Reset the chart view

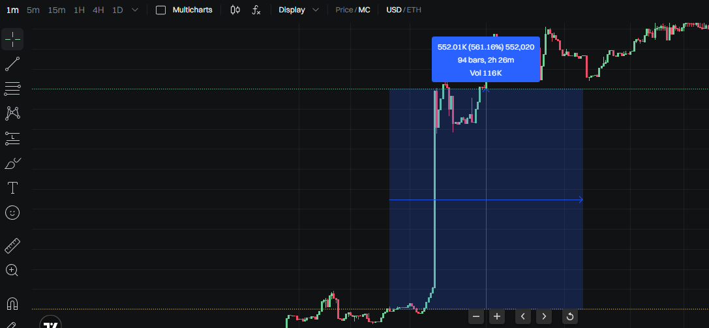[569, 316]
